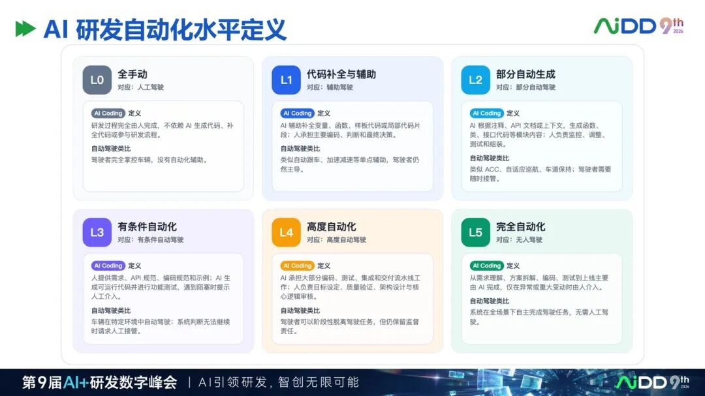Click the light-blue L2 level badge

475,80
